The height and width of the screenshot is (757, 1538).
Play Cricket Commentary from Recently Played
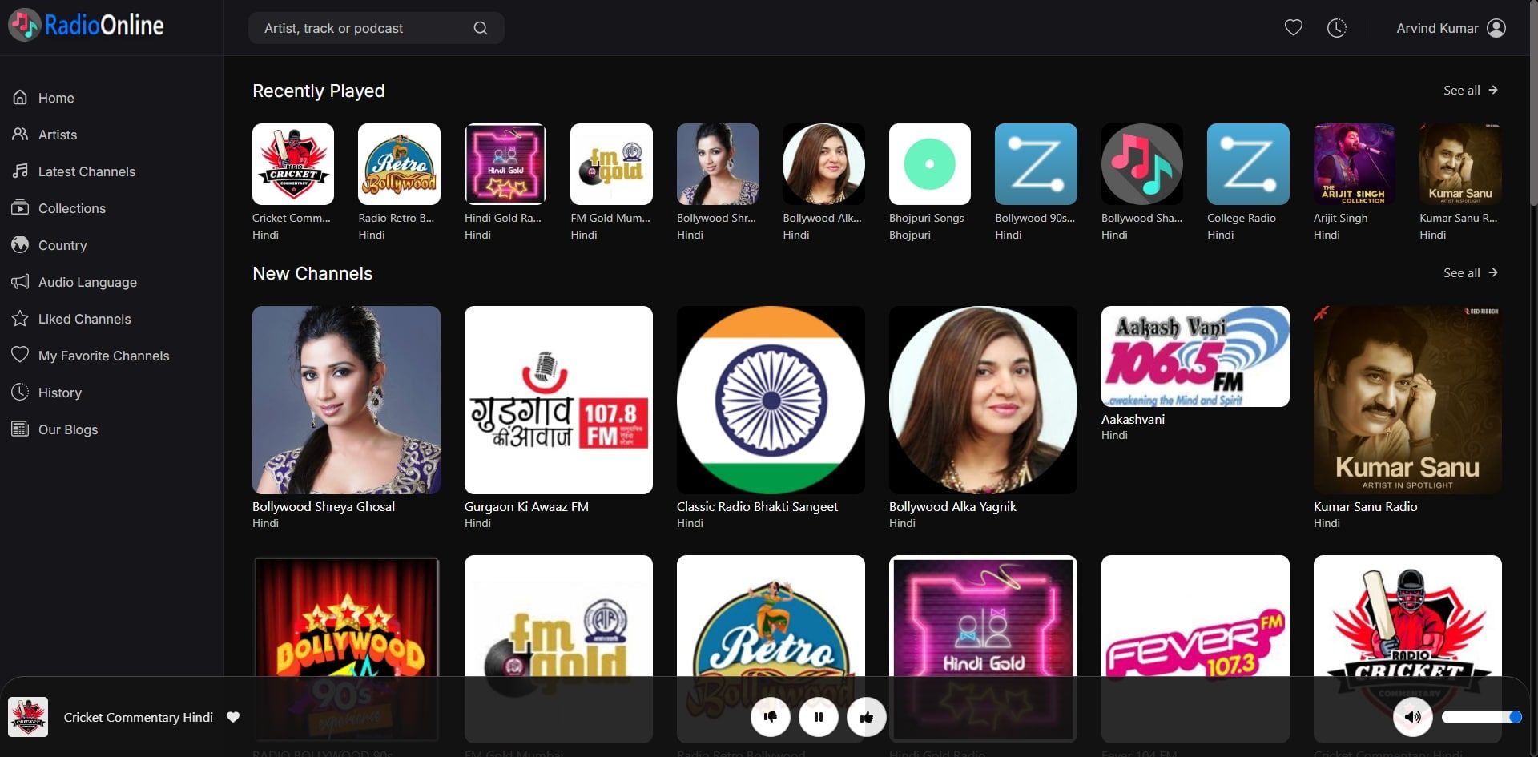coord(293,164)
